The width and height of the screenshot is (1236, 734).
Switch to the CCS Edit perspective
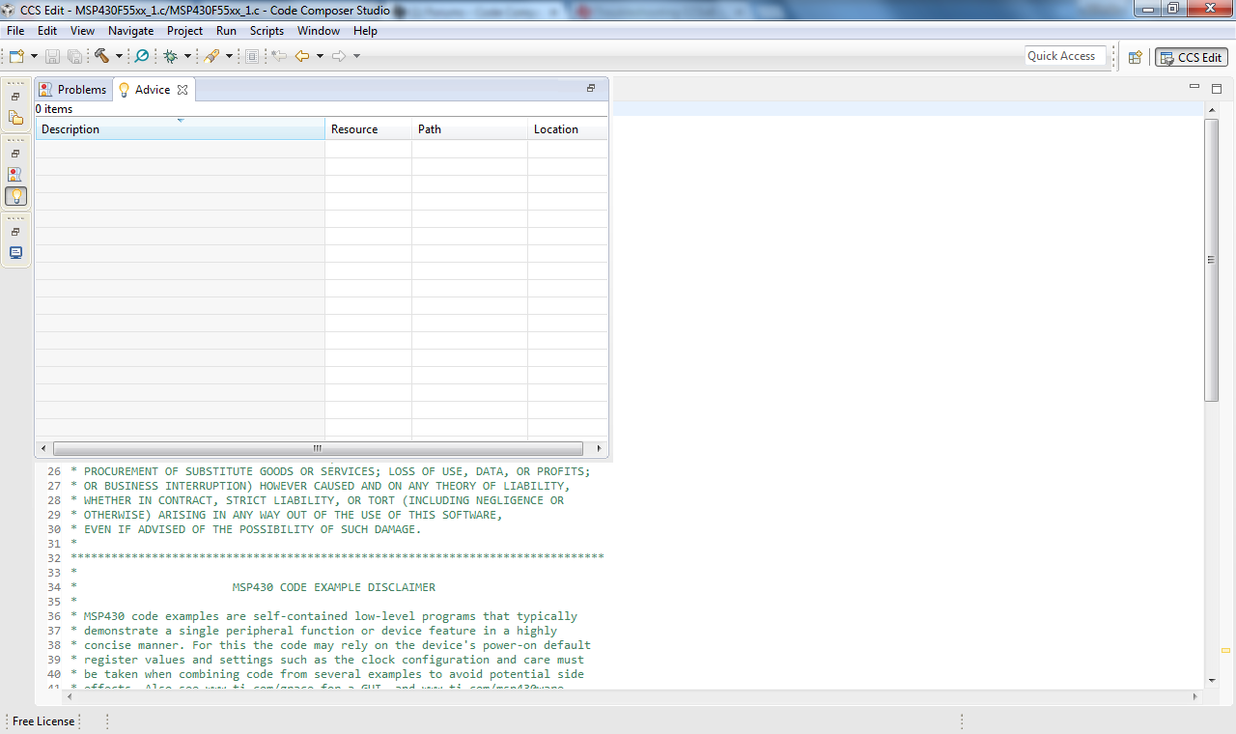pyautogui.click(x=1192, y=57)
